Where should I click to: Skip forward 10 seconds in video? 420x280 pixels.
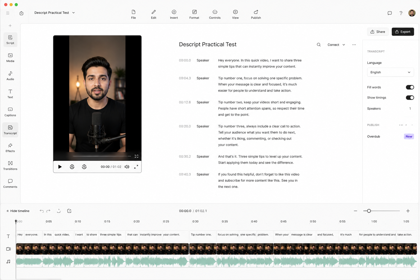click(x=84, y=167)
